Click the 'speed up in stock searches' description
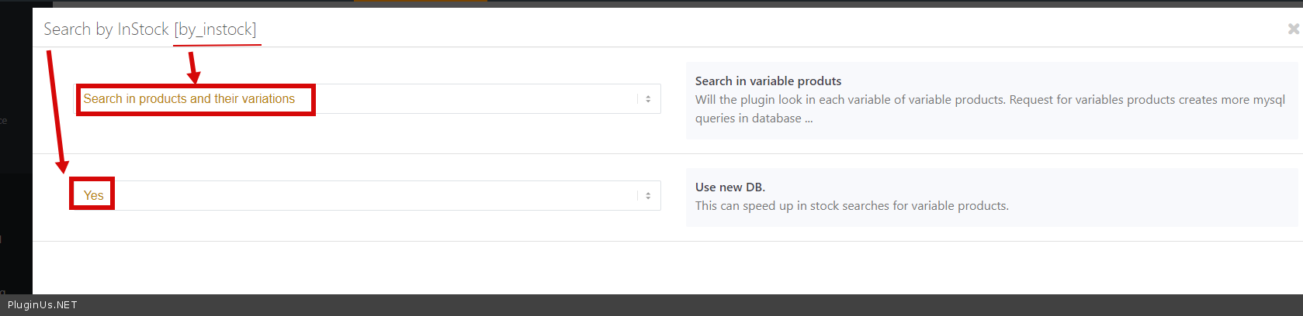The image size is (1303, 316). [851, 206]
